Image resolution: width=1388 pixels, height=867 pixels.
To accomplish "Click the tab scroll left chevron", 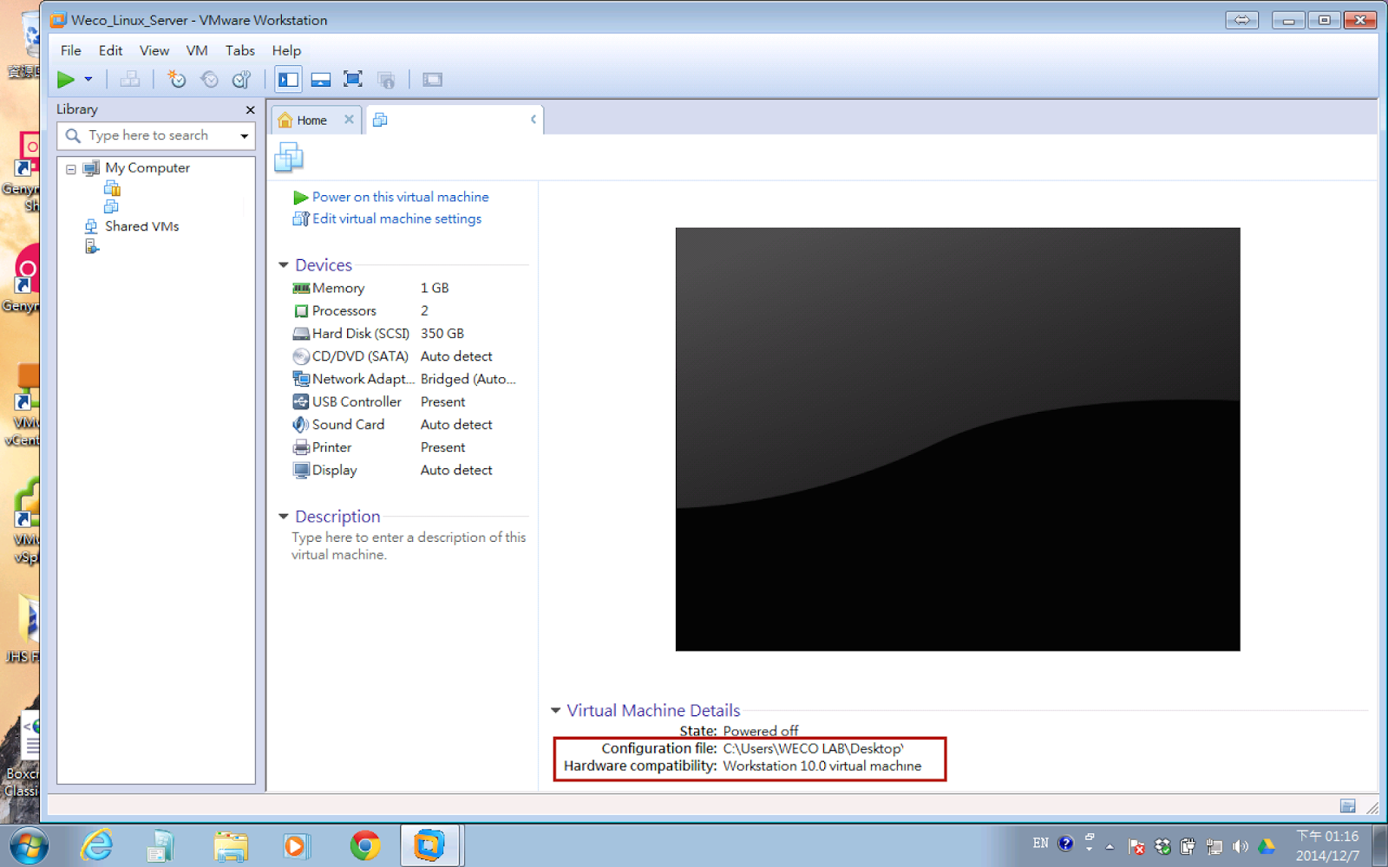I will (x=534, y=120).
